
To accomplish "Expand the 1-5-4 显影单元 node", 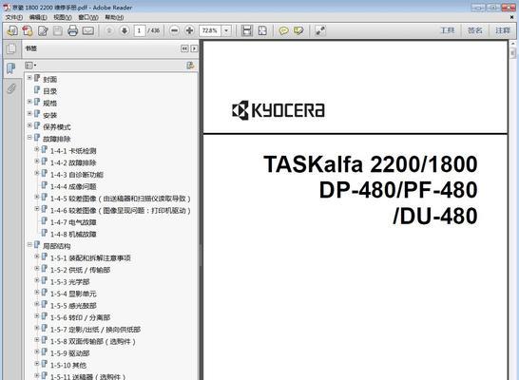I will tap(37, 292).
